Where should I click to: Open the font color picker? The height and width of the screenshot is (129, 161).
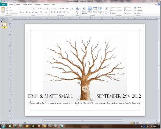tap(47, 12)
